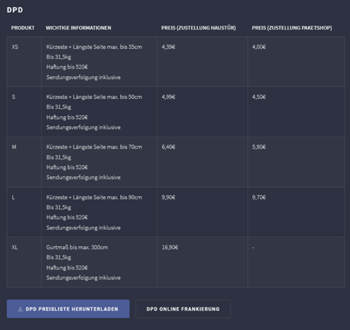Select the M product cell
The image size is (350, 330).
click(24, 162)
